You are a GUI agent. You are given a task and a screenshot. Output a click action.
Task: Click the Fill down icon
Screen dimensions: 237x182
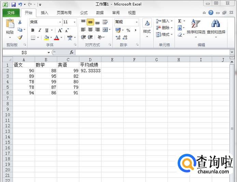point(180,28)
